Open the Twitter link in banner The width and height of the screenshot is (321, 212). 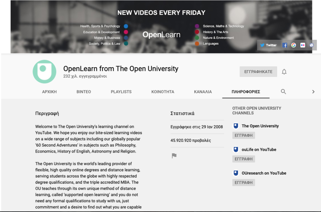pos(268,45)
